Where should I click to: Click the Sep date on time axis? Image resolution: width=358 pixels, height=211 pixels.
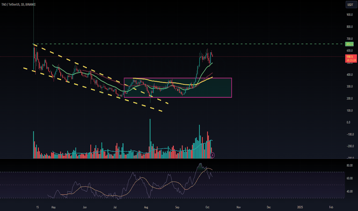pyautogui.click(x=177, y=207)
